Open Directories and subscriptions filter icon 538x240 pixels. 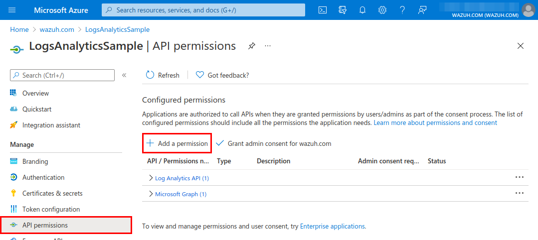click(342, 10)
